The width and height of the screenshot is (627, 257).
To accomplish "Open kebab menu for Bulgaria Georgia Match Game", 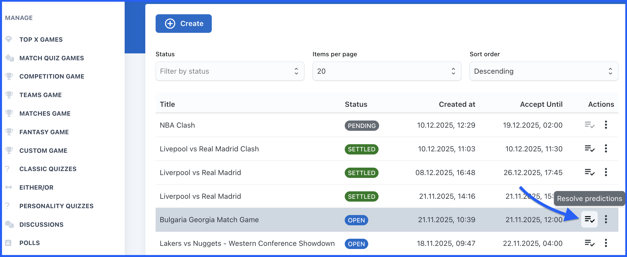I will pos(606,220).
